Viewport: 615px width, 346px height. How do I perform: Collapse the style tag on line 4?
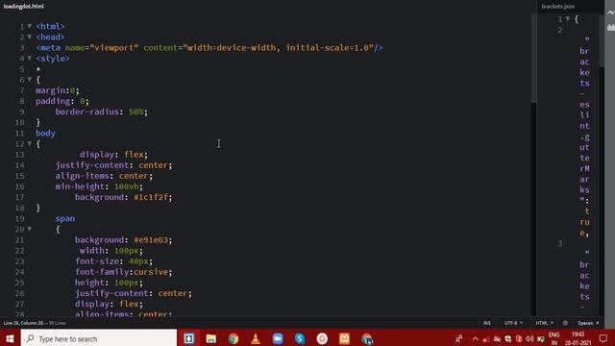pos(30,58)
